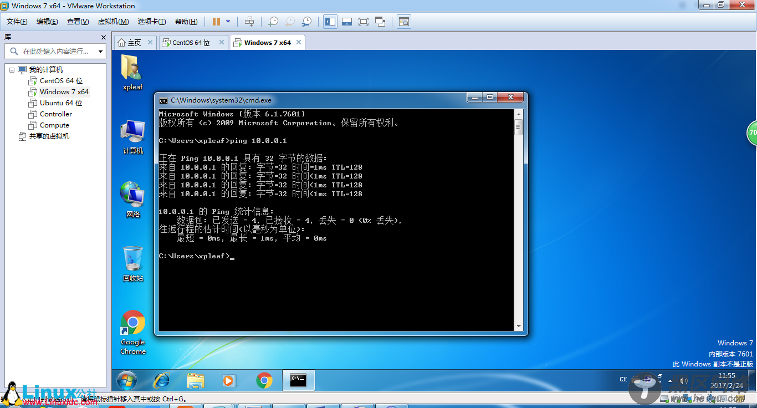This screenshot has height=408, width=757.
Task: Click the 'Microsoft Windows [版本 6.1.7601]' line
Action: (232, 114)
